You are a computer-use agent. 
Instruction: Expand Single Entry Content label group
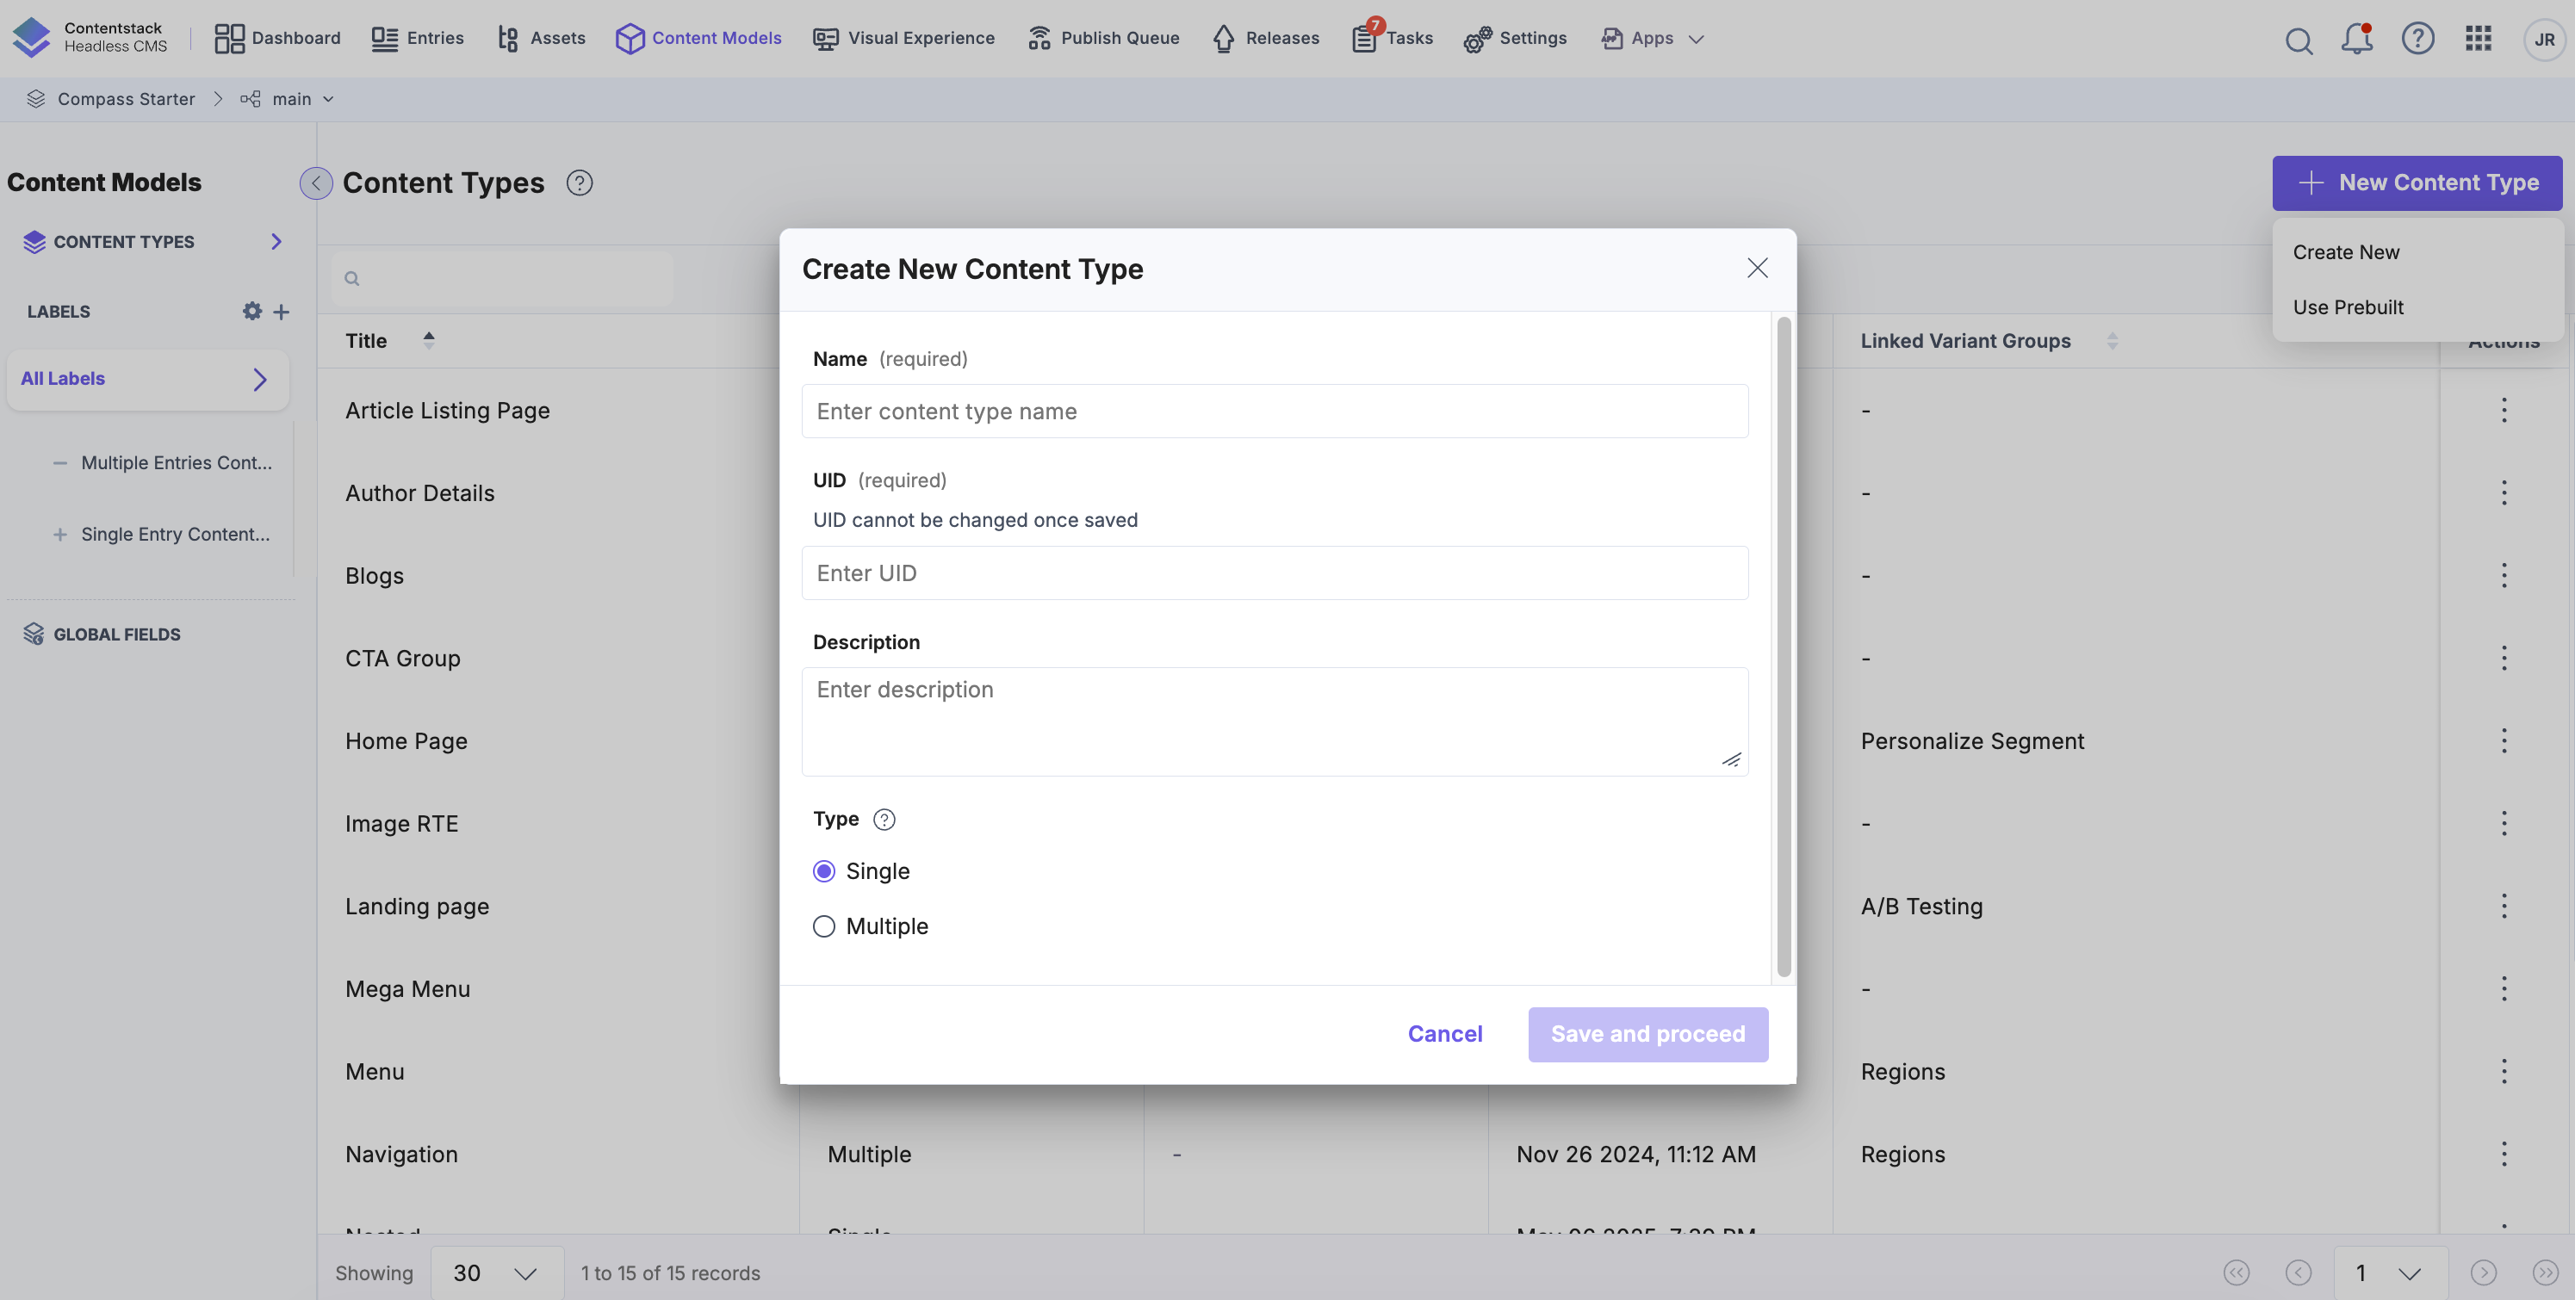pyautogui.click(x=60, y=535)
